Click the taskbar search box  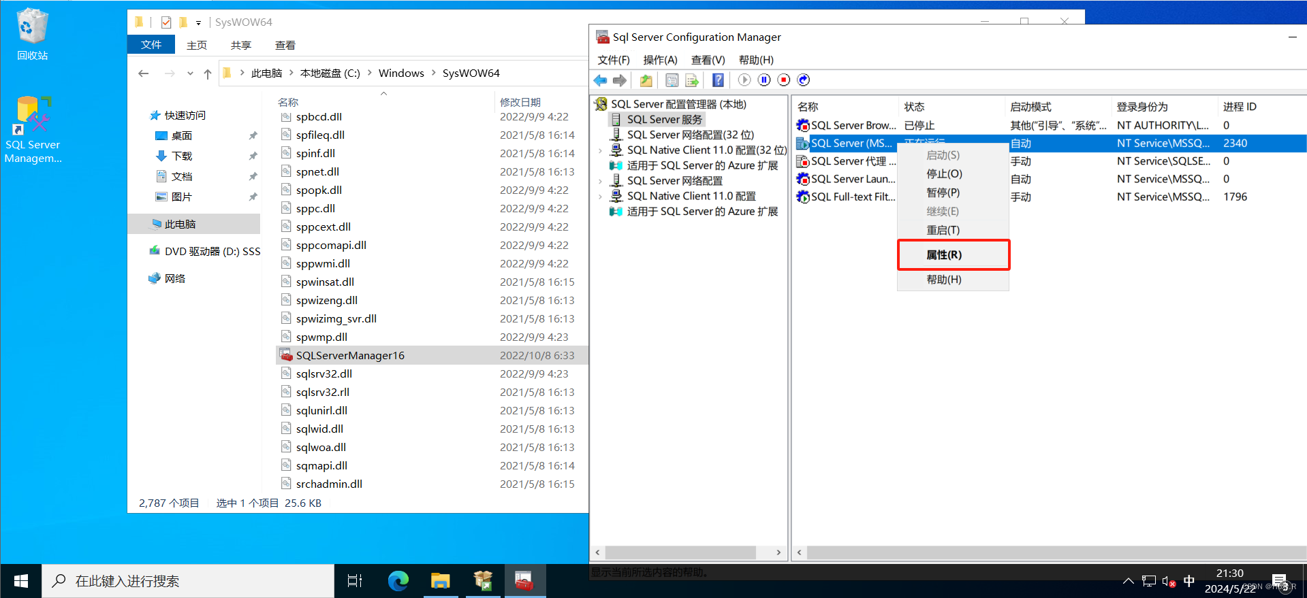pos(188,581)
